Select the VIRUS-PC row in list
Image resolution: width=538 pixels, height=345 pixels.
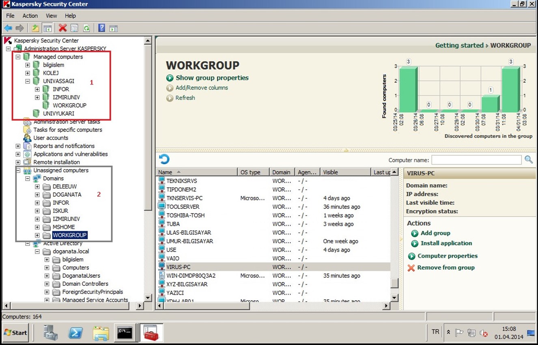(273, 267)
